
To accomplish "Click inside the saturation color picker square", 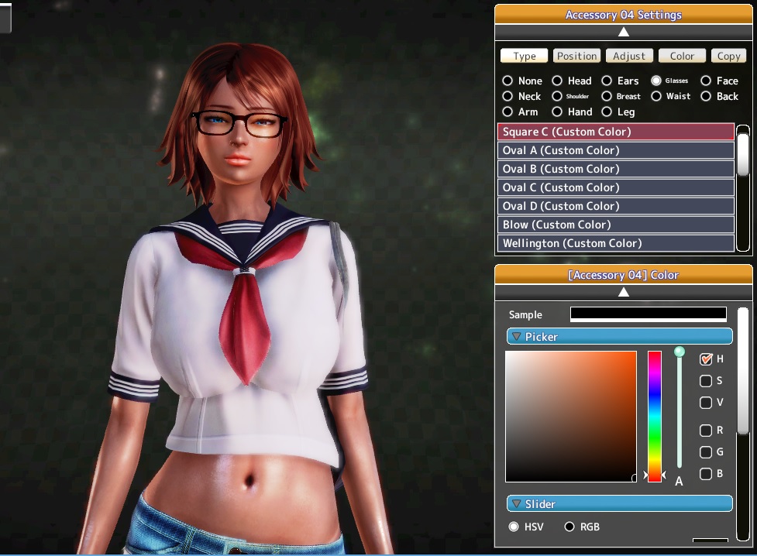I will 570,416.
